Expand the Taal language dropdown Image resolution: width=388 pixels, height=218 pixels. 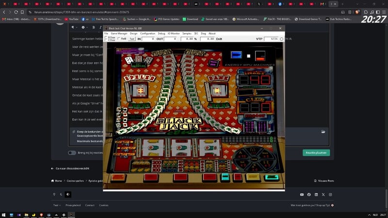pos(57,205)
